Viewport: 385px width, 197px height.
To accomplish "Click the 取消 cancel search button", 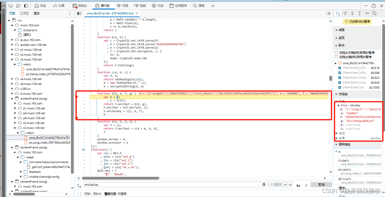I will [x=321, y=185].
